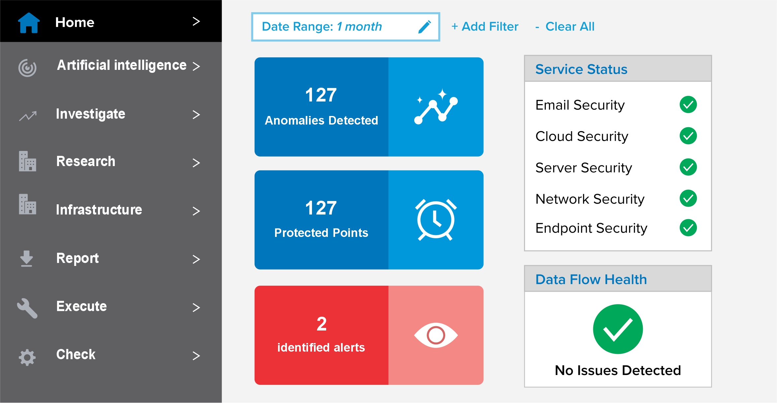777x403 pixels.
Task: Click the alarm clock icon on Protected Points
Action: [436, 220]
